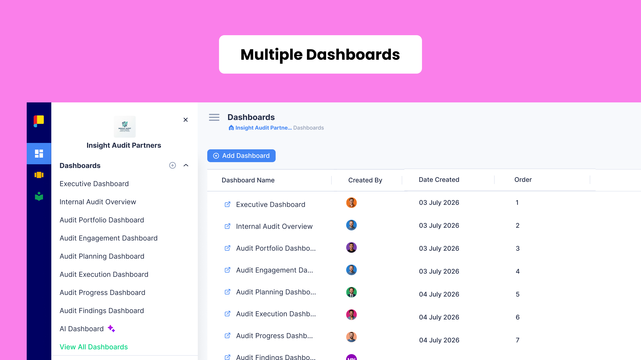Open Internal Audit Overview in side menu
This screenshot has width=641, height=360.
[98, 202]
